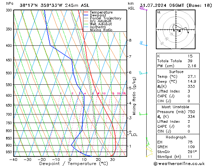Click the 700 hPa pressure label
The width and height of the screenshot is (215, 166).
(10, 114)
